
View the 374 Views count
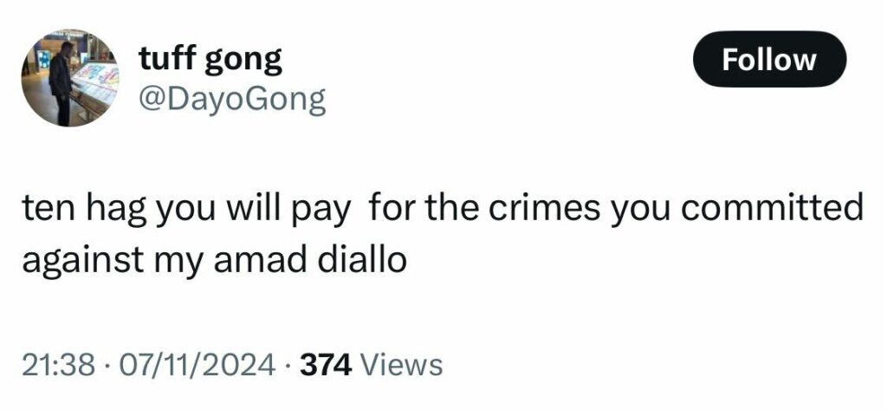[371, 364]
